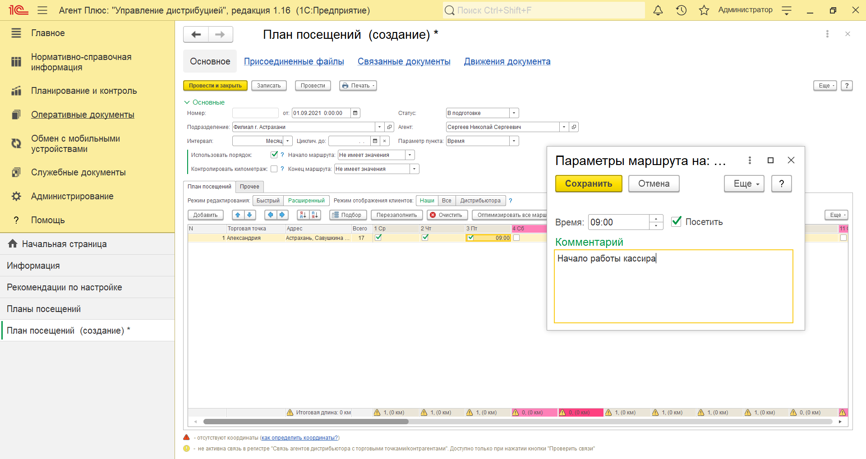The image size is (866, 459).
Task: Open the selected Агент item form icon
Action: pyautogui.click(x=574, y=127)
